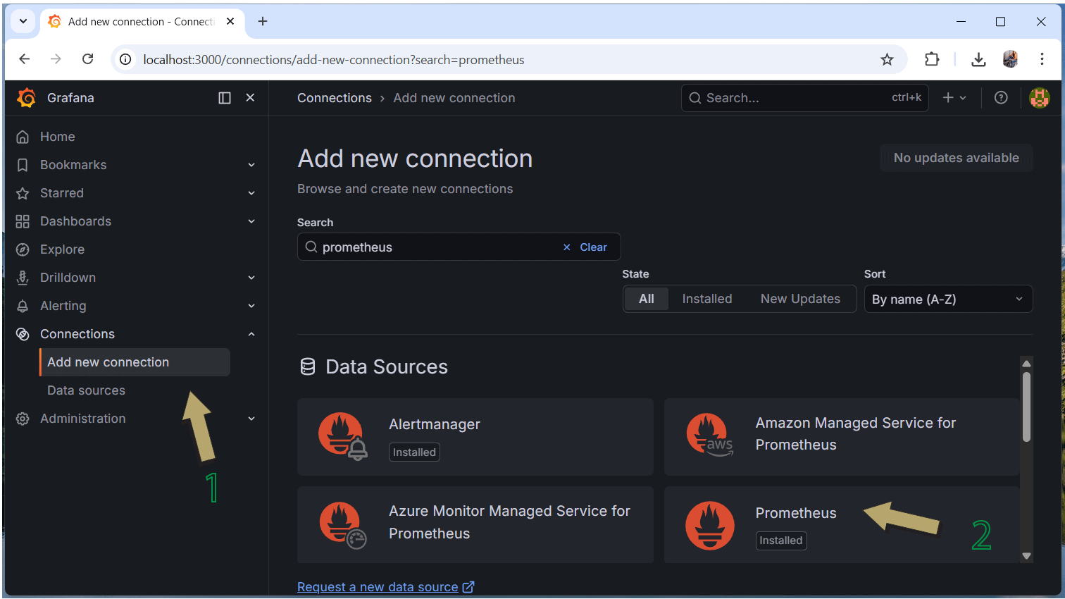This screenshot has height=599, width=1065.
Task: Expand the create new dropdown beside plus icon
Action: coord(963,97)
